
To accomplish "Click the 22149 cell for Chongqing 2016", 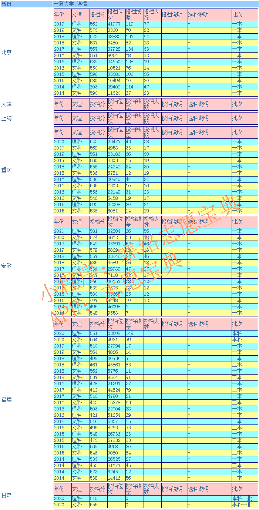I will (x=116, y=192).
